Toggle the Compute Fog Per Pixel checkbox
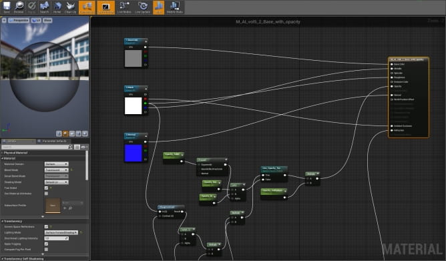Image resolution: width=446 pixels, height=261 pixels. (x=46, y=250)
